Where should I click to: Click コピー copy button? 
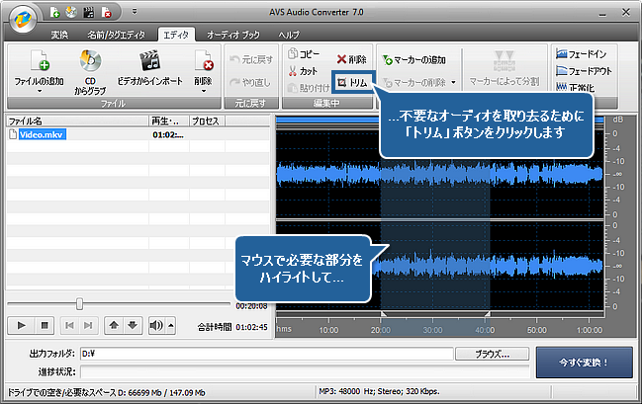(304, 54)
